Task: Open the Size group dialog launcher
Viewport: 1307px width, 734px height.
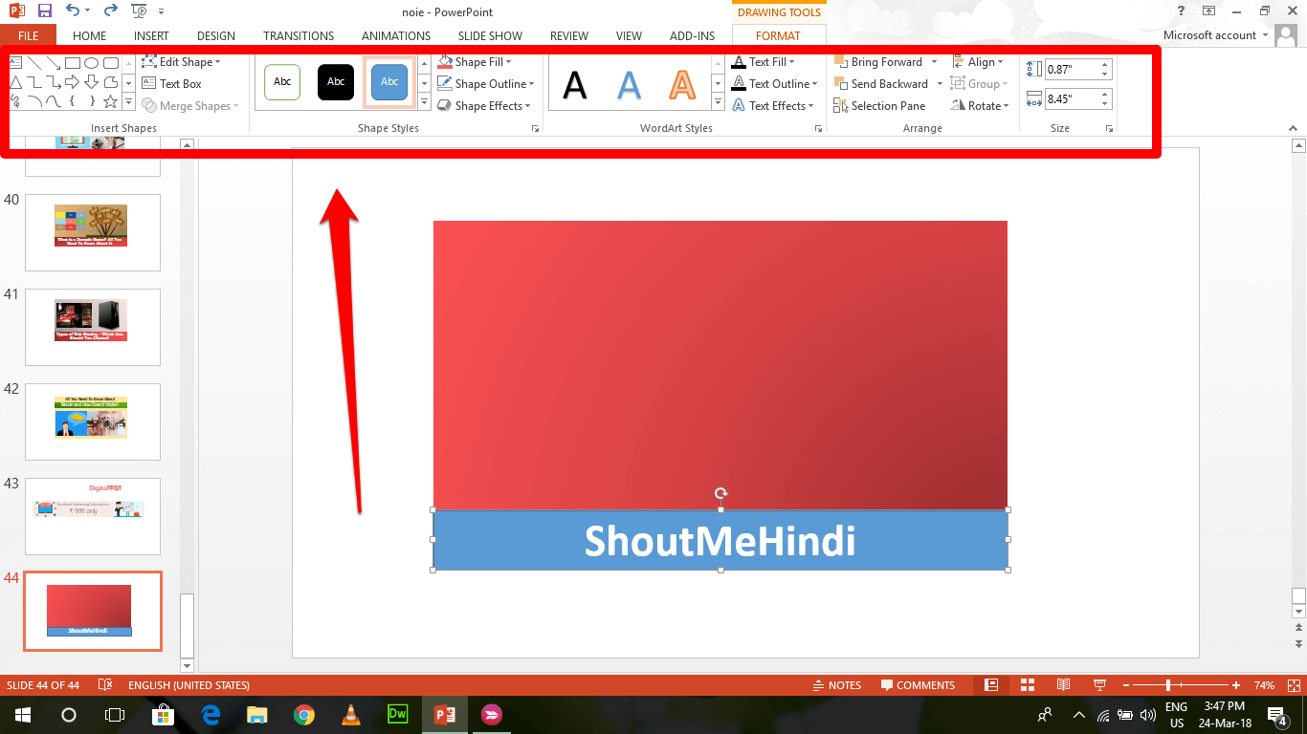Action: pyautogui.click(x=1109, y=128)
